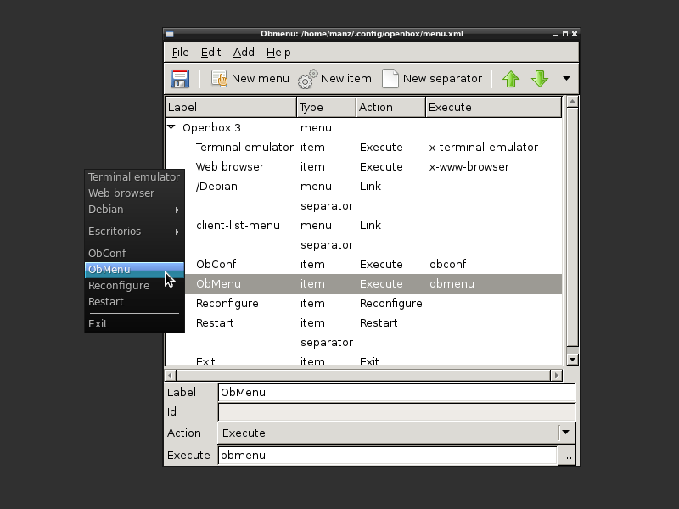The image size is (679, 509).
Task: Click horizontal scrollbar left arrow
Action: tap(171, 375)
